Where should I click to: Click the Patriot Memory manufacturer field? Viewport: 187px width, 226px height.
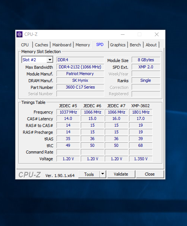(80, 74)
